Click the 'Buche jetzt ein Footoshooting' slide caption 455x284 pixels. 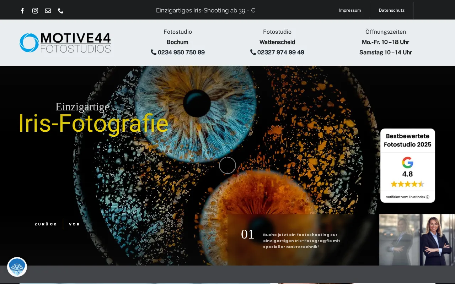click(301, 241)
